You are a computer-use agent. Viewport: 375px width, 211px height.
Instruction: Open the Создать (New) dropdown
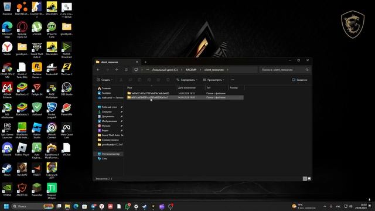click(x=105, y=80)
